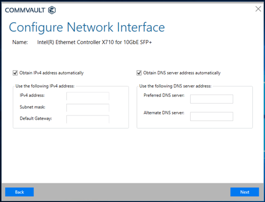Screen dimensions: 265x202
Task: Click the 'Use the following IPv4 address:' label
Action: click(x=45, y=86)
